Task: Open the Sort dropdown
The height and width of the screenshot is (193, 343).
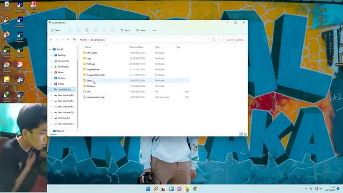Action: [x=125, y=30]
